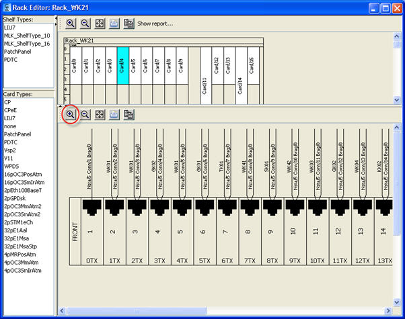
Task: Click fit-to-window icon in upper rack toolbar
Action: (x=100, y=24)
